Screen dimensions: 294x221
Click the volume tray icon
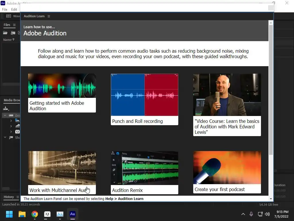pyautogui.click(x=267, y=214)
